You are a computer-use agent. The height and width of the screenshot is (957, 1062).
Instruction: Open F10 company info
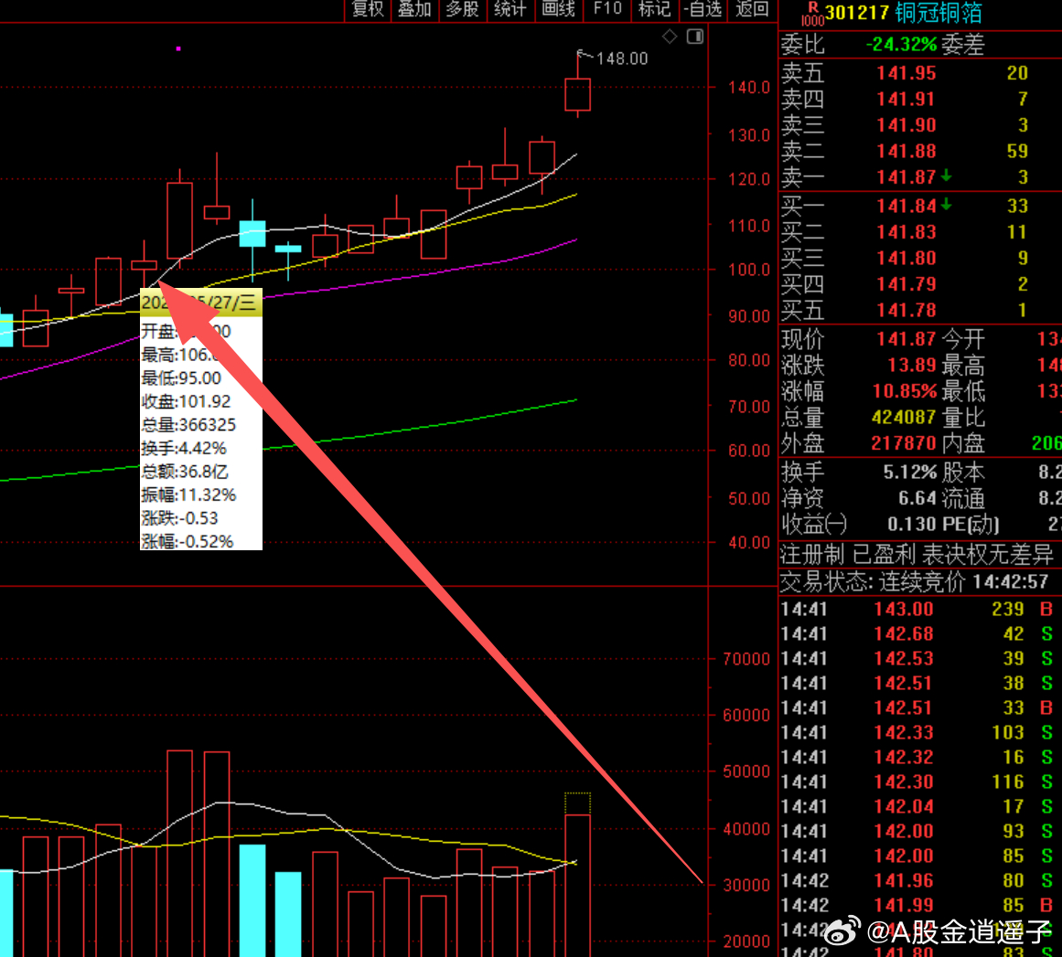point(606,9)
